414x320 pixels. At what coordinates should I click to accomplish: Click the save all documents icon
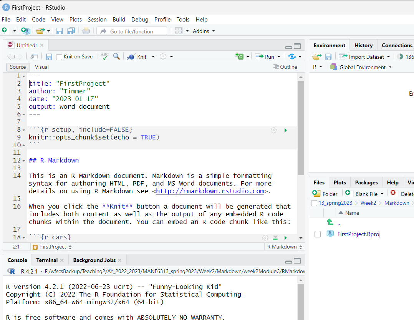(x=71, y=31)
